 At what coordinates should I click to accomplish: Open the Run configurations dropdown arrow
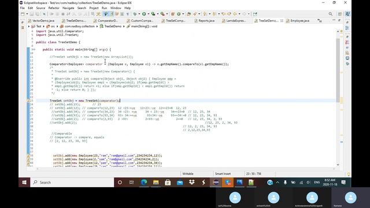click(x=149, y=14)
